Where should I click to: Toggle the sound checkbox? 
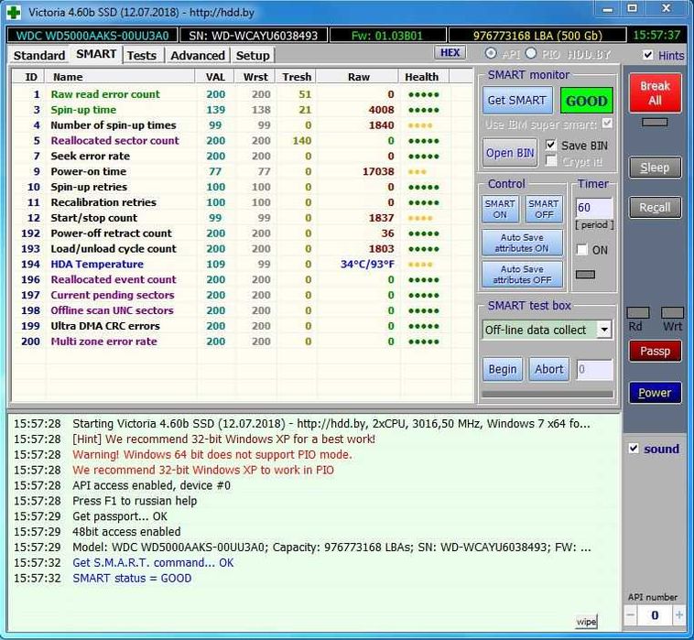[x=634, y=449]
